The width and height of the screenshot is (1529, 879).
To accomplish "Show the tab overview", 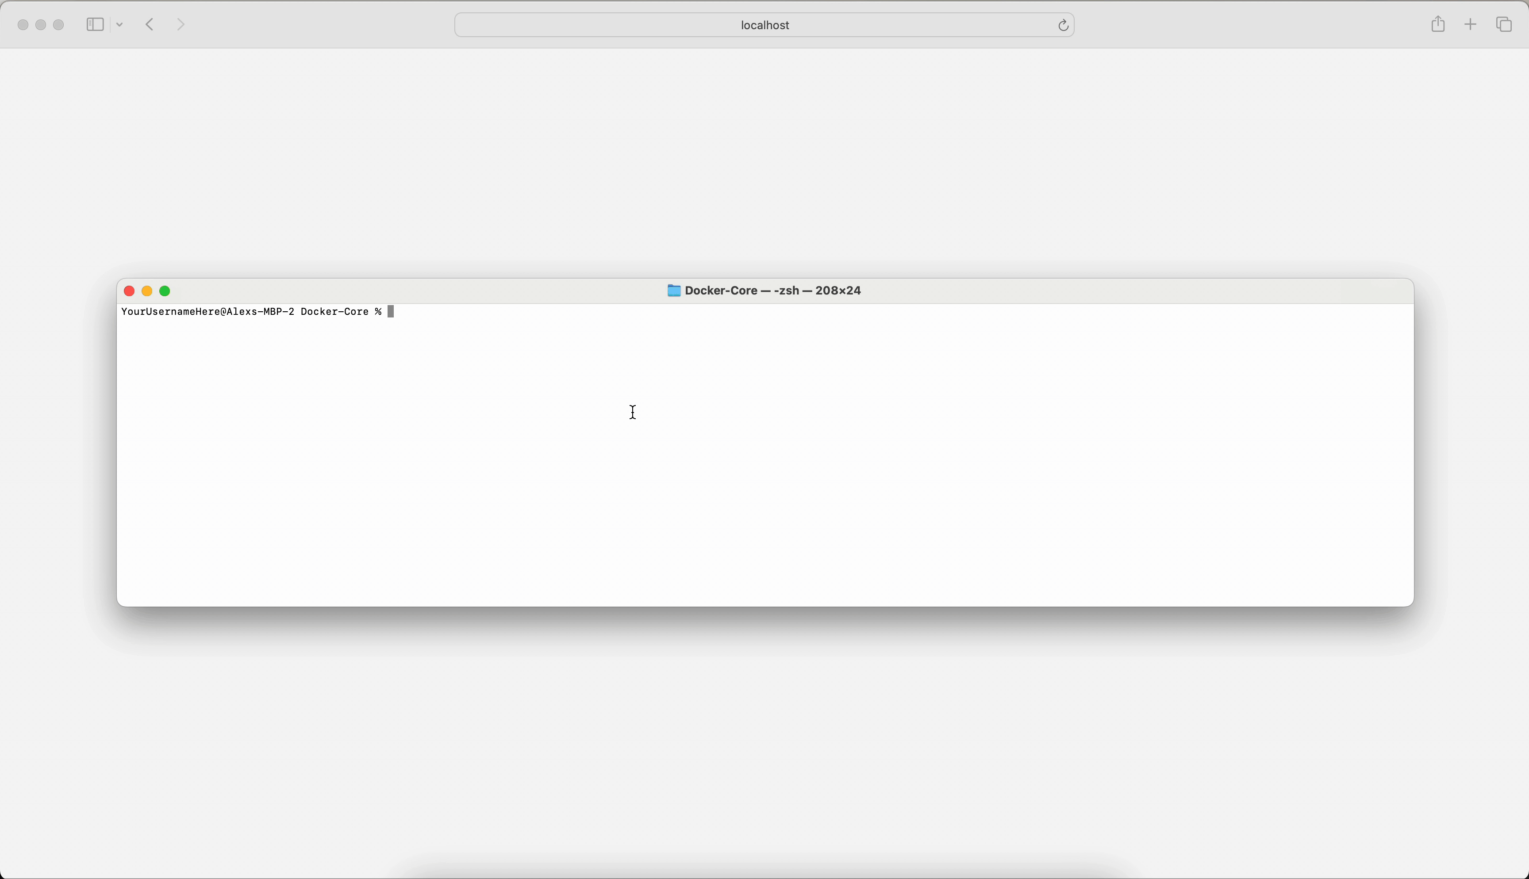I will (x=1503, y=24).
